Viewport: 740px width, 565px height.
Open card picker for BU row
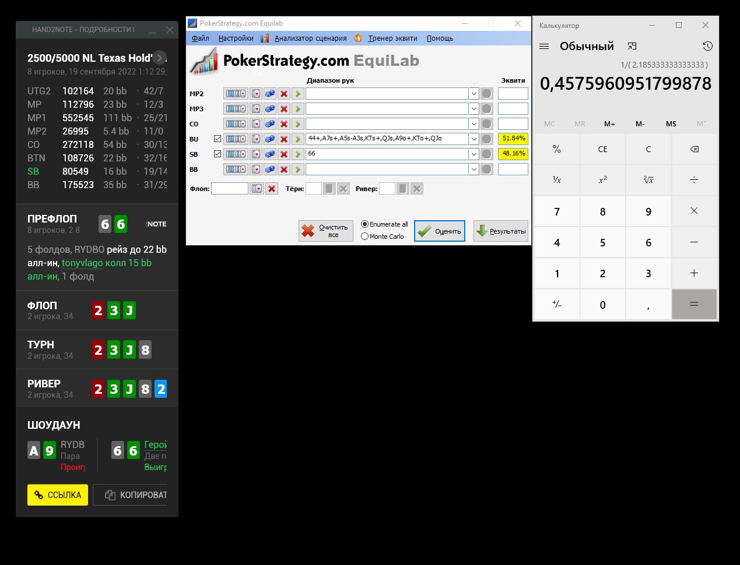pos(256,139)
